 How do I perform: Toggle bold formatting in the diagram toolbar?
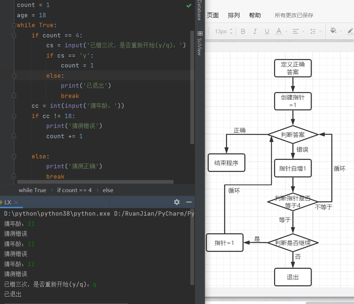(243, 32)
